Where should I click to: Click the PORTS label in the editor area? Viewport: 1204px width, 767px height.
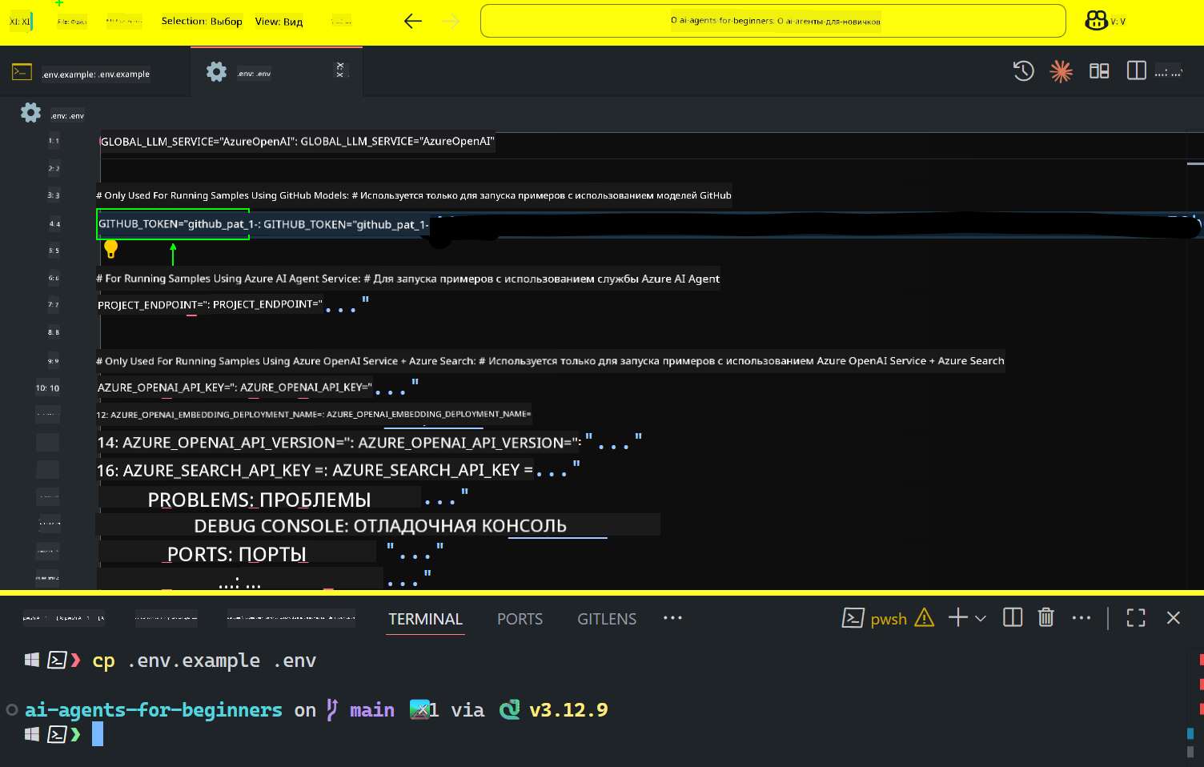(x=237, y=554)
